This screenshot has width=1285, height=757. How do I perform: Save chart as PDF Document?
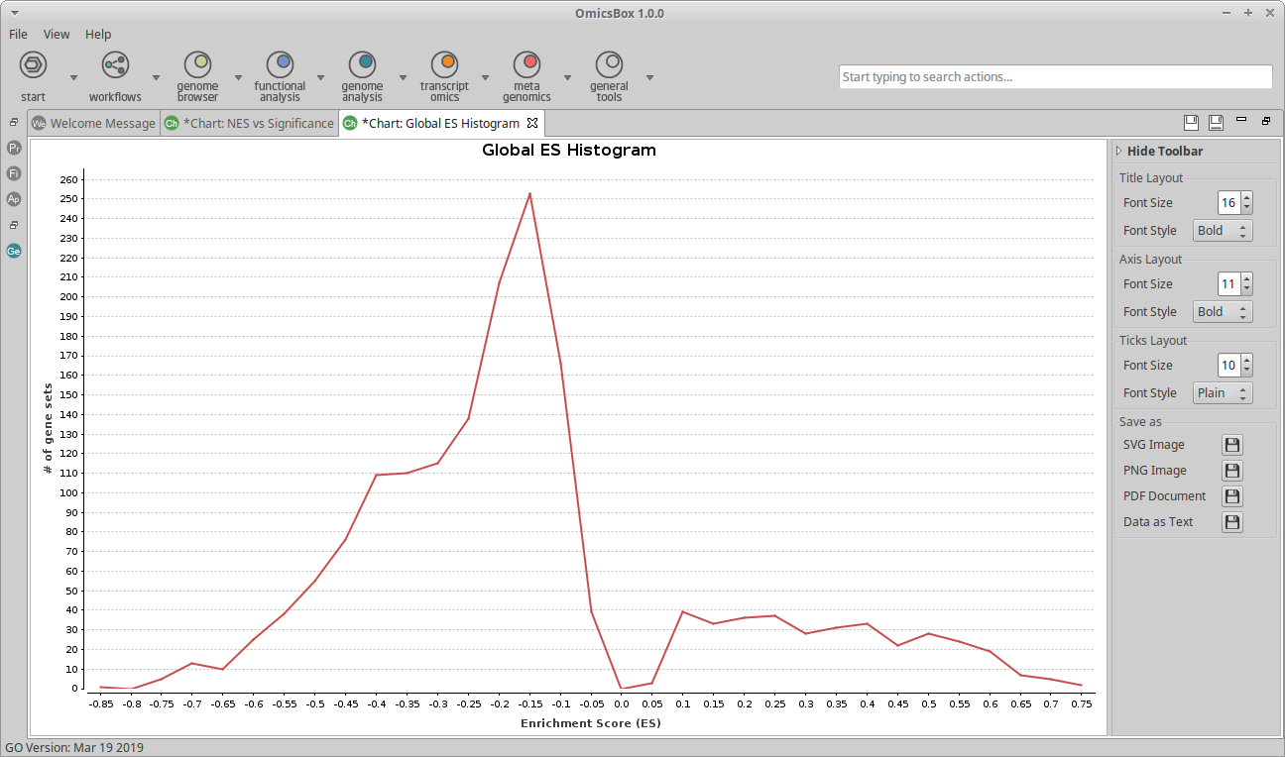click(1232, 496)
